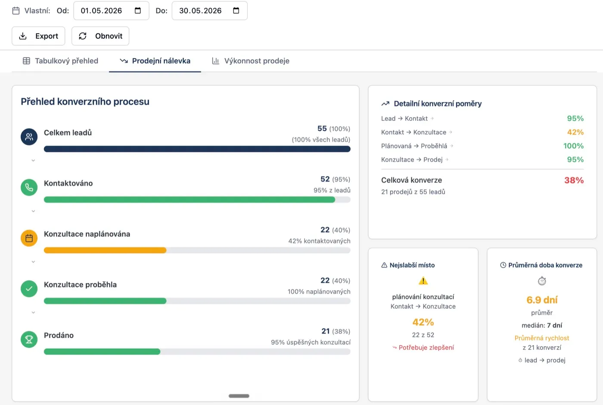Viewport: 603px width, 405px height.
Task: Open the Výkonnost prodeje tab
Action: coord(251,61)
